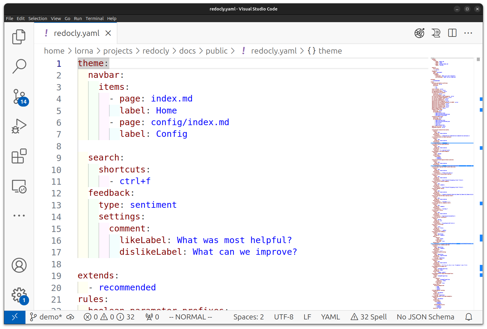Open the Extensions view icon
487x329 pixels.
(19, 156)
